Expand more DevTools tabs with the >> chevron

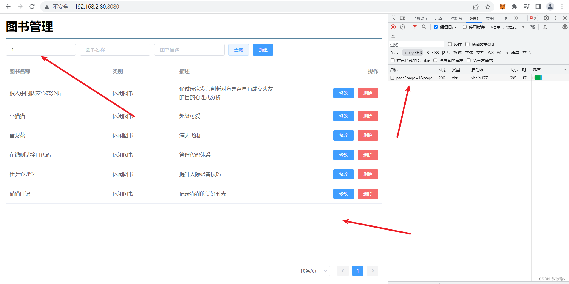pyautogui.click(x=516, y=18)
